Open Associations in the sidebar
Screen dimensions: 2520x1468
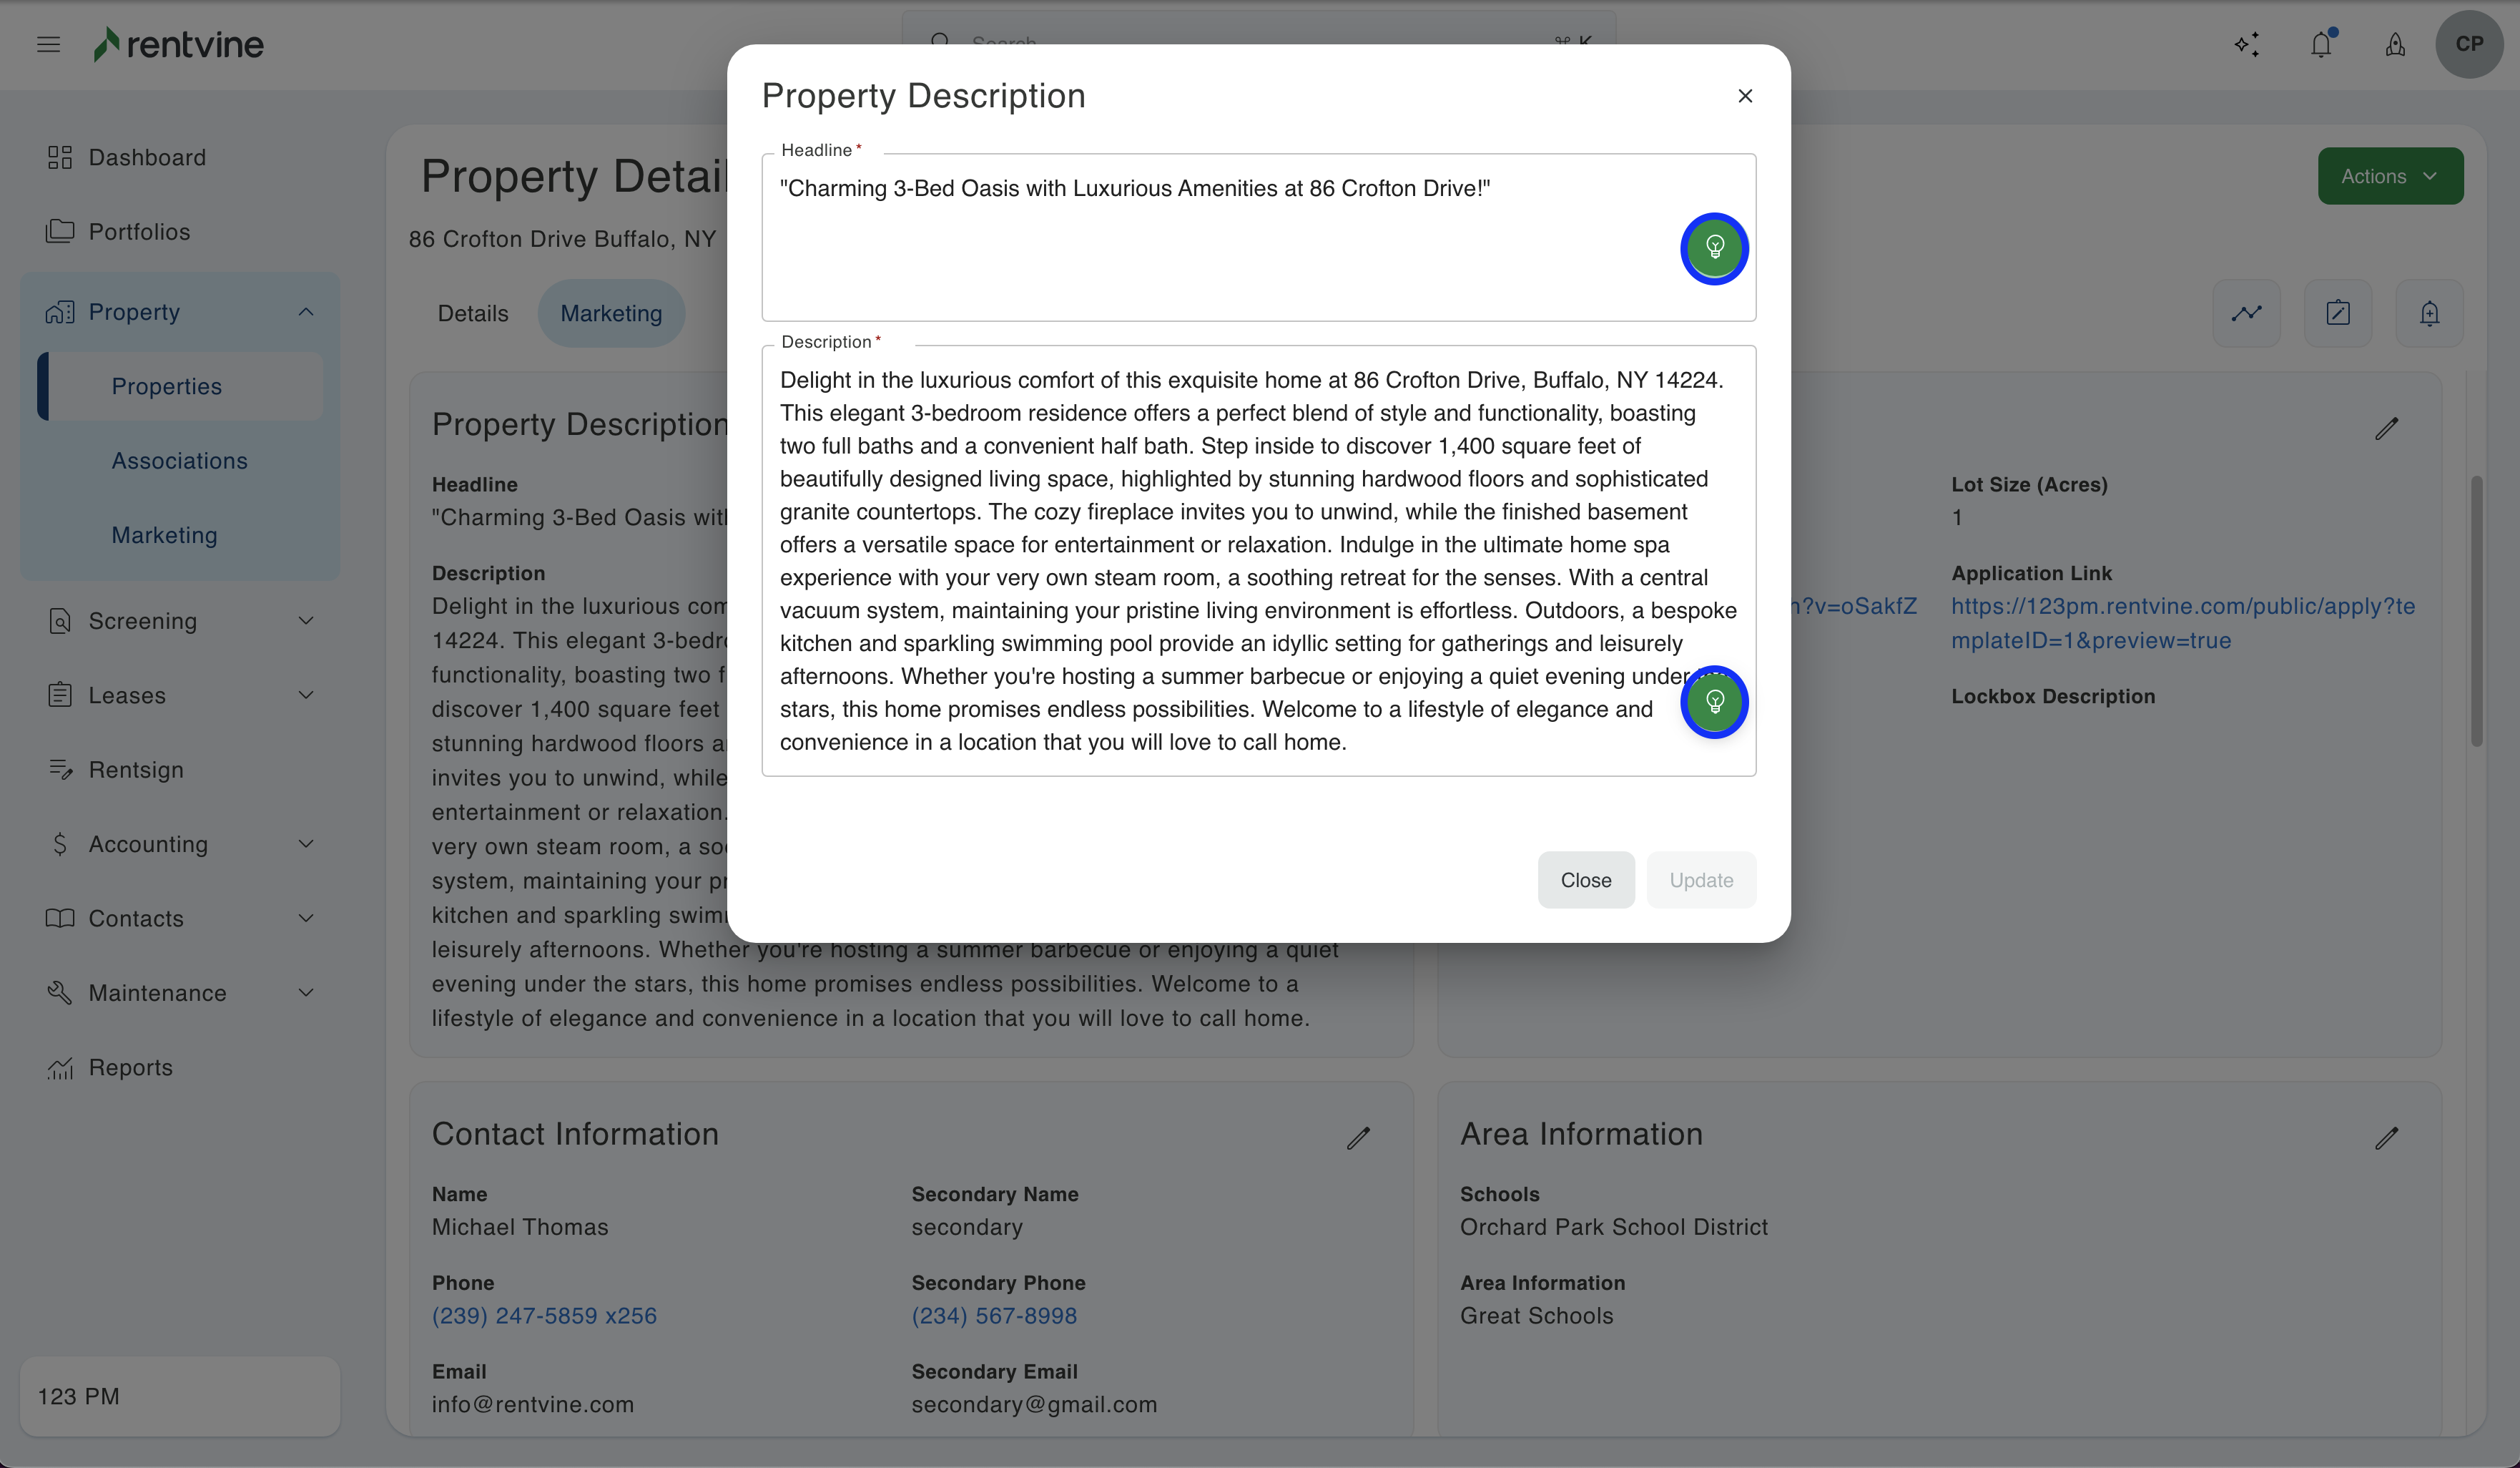(x=180, y=460)
